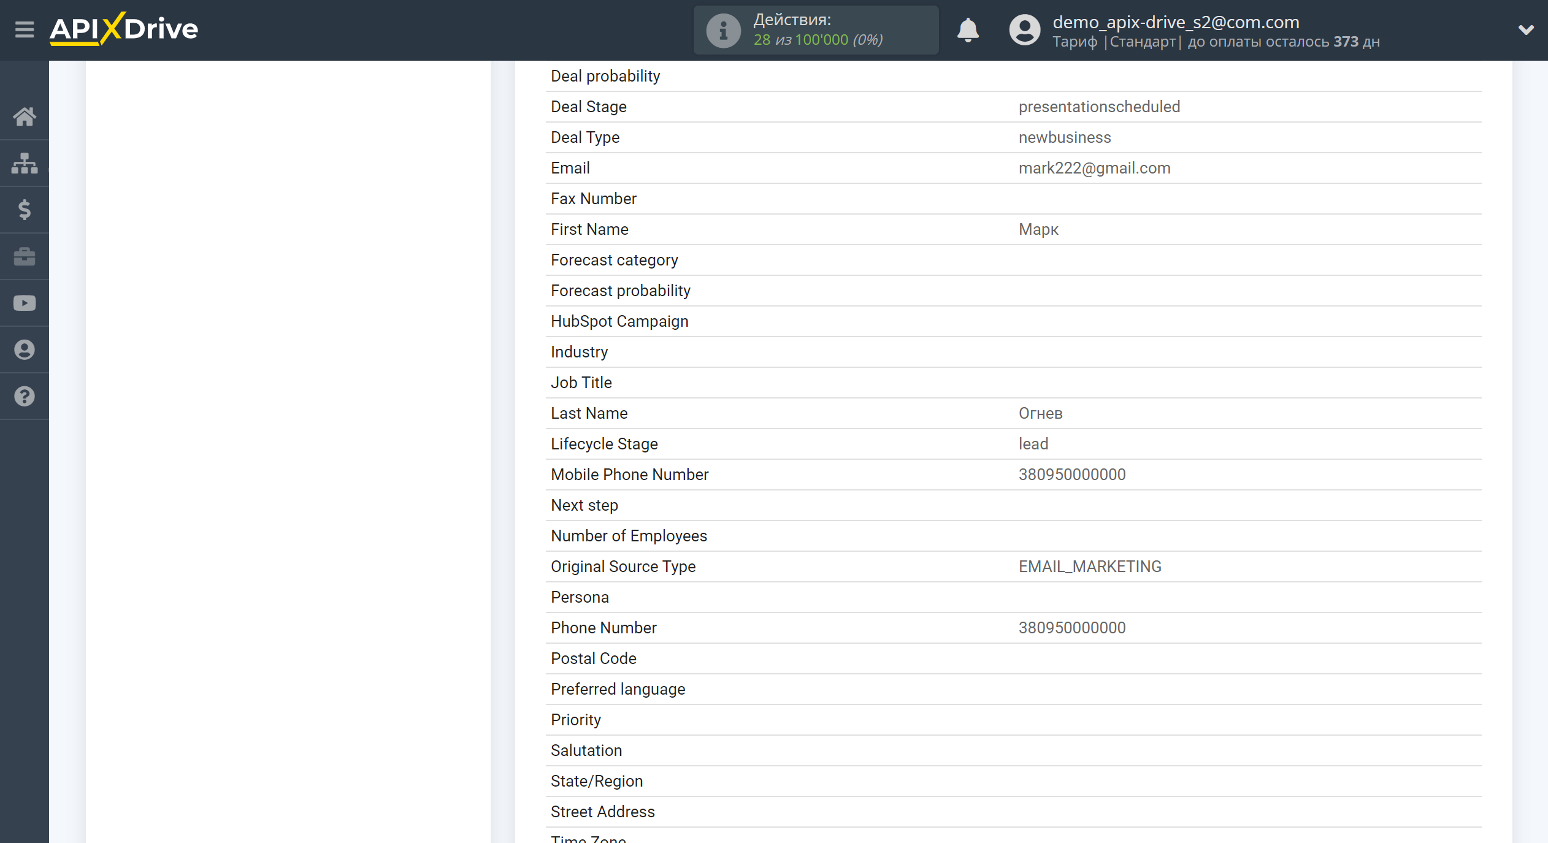This screenshot has height=843, width=1548.
Task: Click the account avatar icon
Action: pos(1025,30)
